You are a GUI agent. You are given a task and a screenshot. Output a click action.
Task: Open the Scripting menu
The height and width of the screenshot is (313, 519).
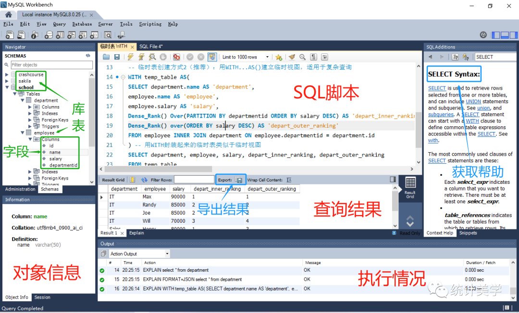point(150,24)
